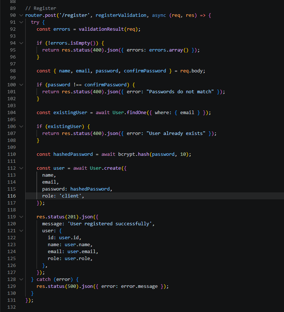The height and width of the screenshot is (312, 284).
Task: Collapse the res.status(201).json block
Action: click(21, 217)
